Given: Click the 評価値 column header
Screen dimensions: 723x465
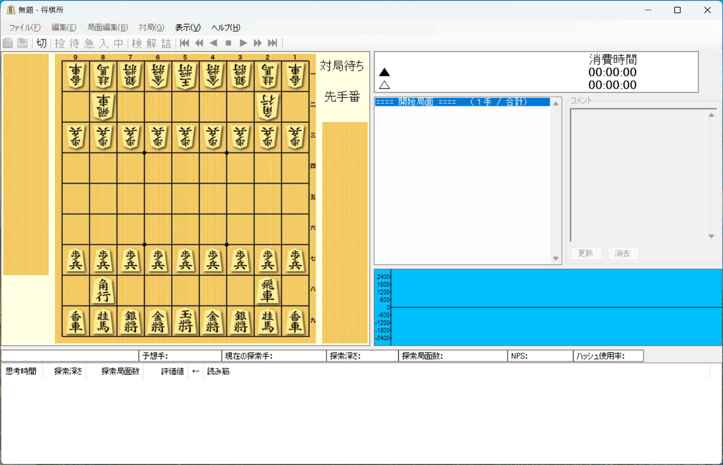Looking at the screenshot, I should (172, 372).
